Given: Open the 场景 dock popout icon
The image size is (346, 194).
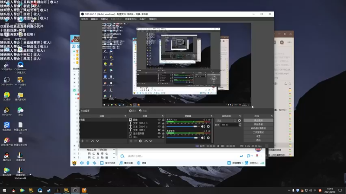Looking at the screenshot, I should click(x=125, y=116).
